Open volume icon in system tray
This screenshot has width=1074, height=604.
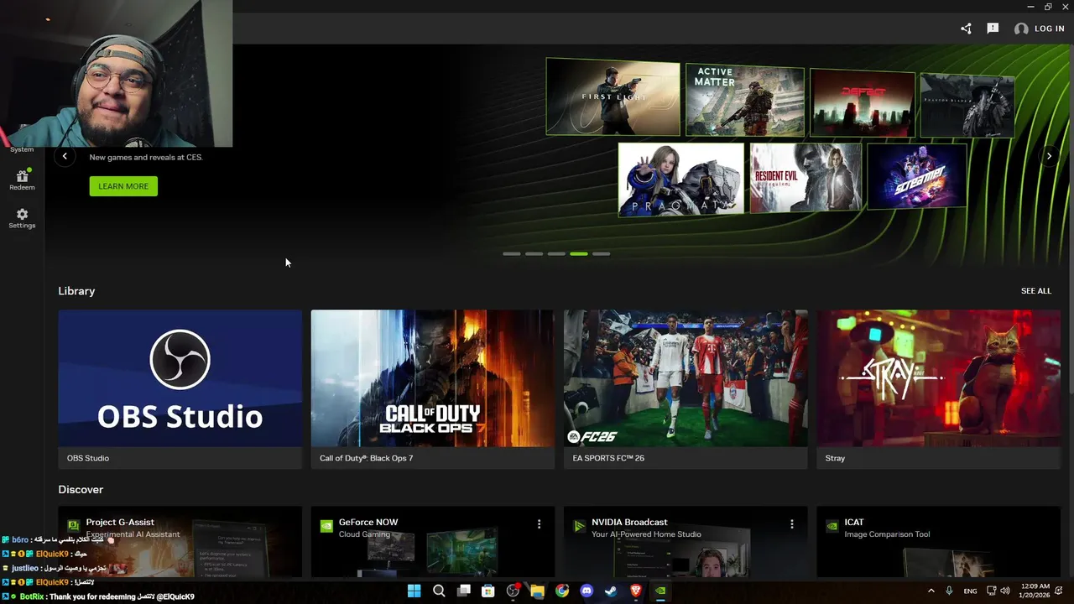click(x=1005, y=591)
